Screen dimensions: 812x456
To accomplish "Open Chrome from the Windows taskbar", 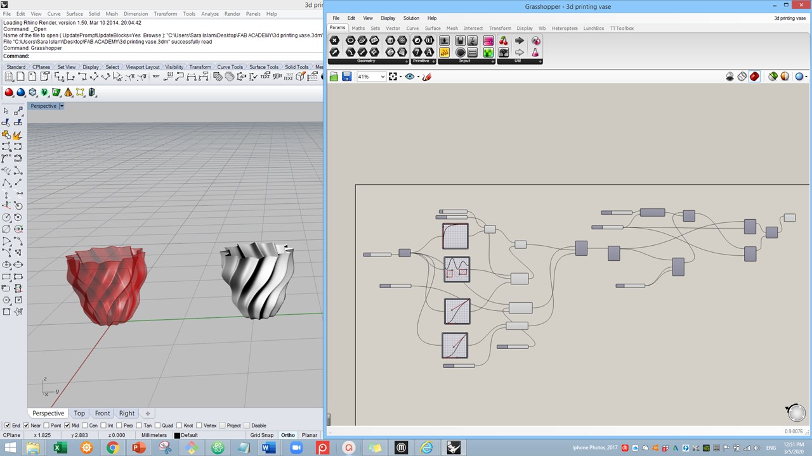I will tap(112, 448).
